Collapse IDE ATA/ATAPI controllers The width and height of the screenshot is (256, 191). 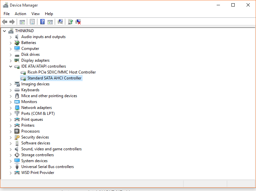point(10,66)
